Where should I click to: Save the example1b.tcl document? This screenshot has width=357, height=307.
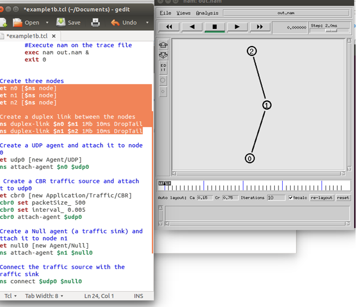point(68,22)
